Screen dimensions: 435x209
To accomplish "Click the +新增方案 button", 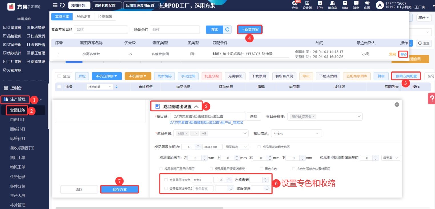I will tap(250, 30).
